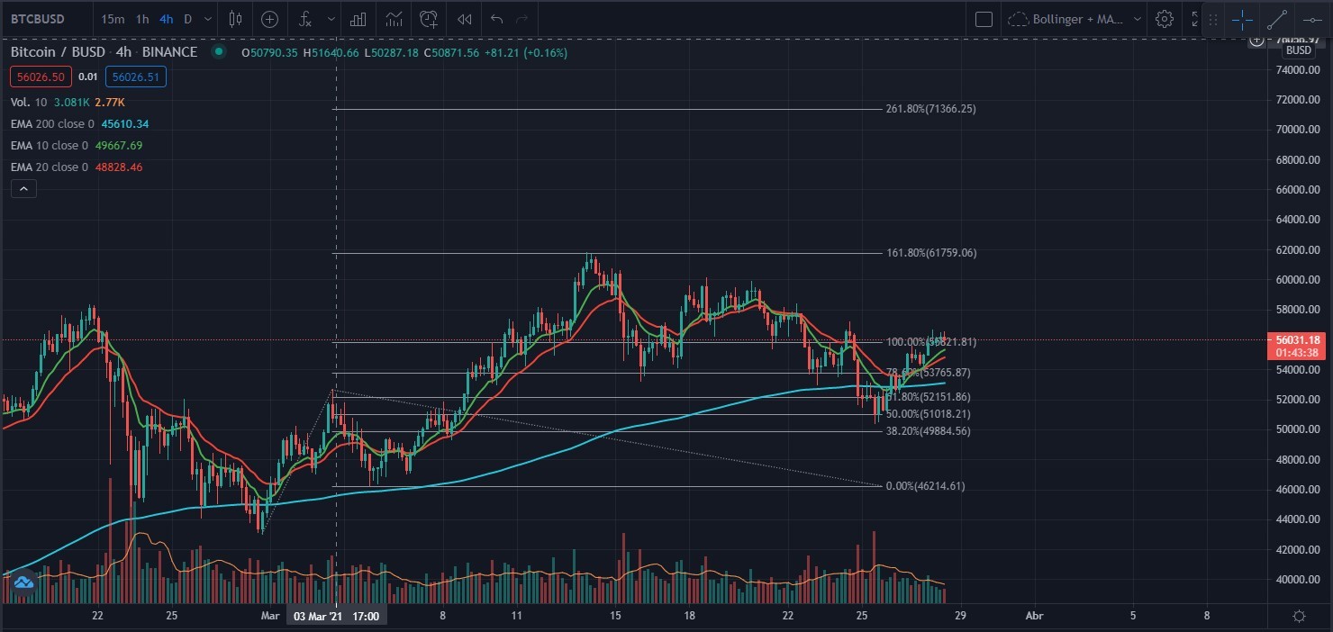Open the BUSD currency label on the price scale
Viewport: 1333px width, 632px height.
tap(1298, 50)
